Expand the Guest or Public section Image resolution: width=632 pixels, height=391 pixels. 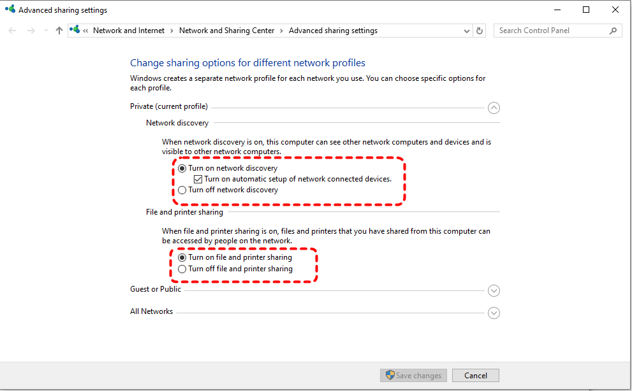click(x=494, y=290)
